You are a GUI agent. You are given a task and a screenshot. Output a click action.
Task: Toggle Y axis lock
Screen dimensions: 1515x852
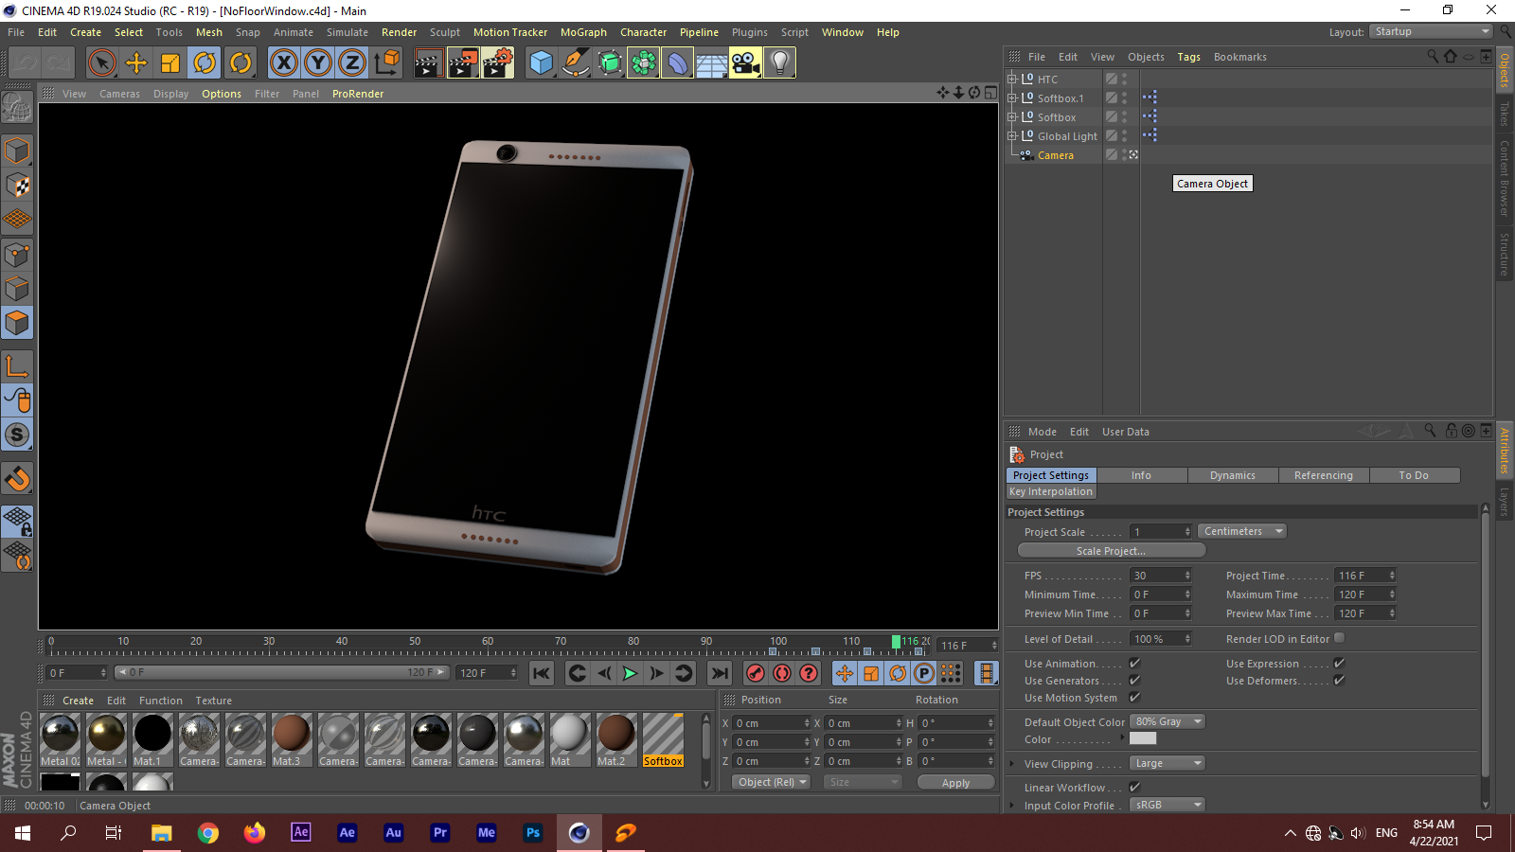318,63
